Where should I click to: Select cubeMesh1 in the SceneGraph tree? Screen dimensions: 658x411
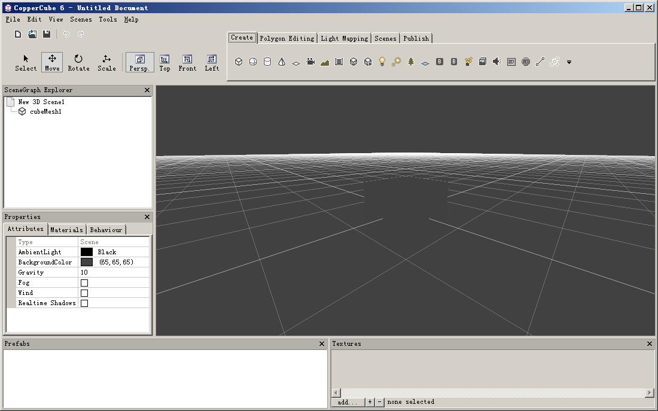point(45,112)
